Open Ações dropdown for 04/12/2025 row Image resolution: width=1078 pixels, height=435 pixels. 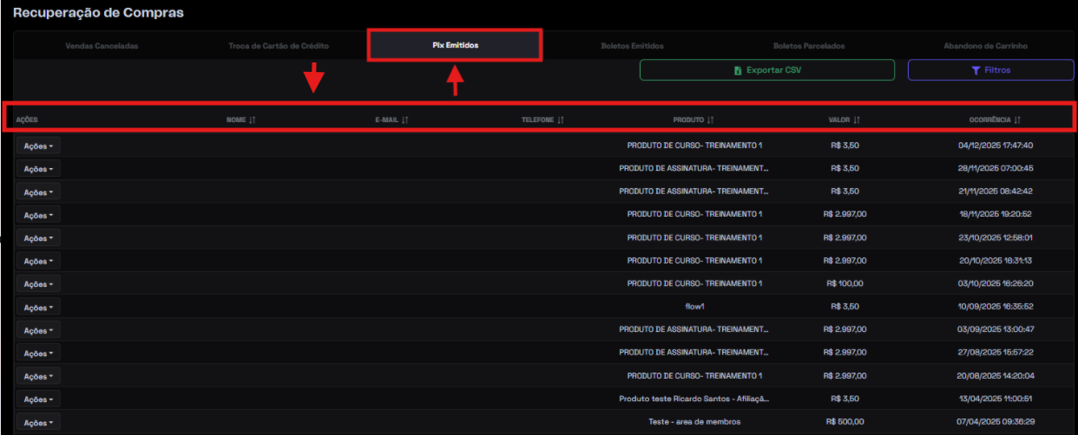point(38,146)
